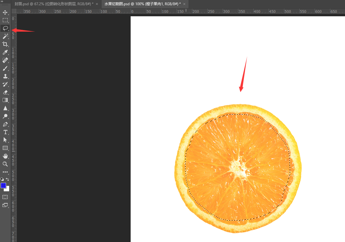This screenshot has width=345, height=242.
Task: Select the Dodge tool
Action: coord(5,116)
